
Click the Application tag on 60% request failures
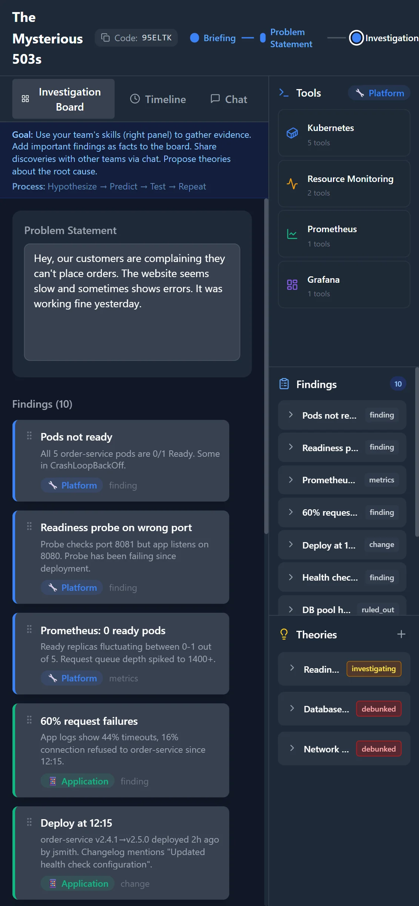coord(79,781)
